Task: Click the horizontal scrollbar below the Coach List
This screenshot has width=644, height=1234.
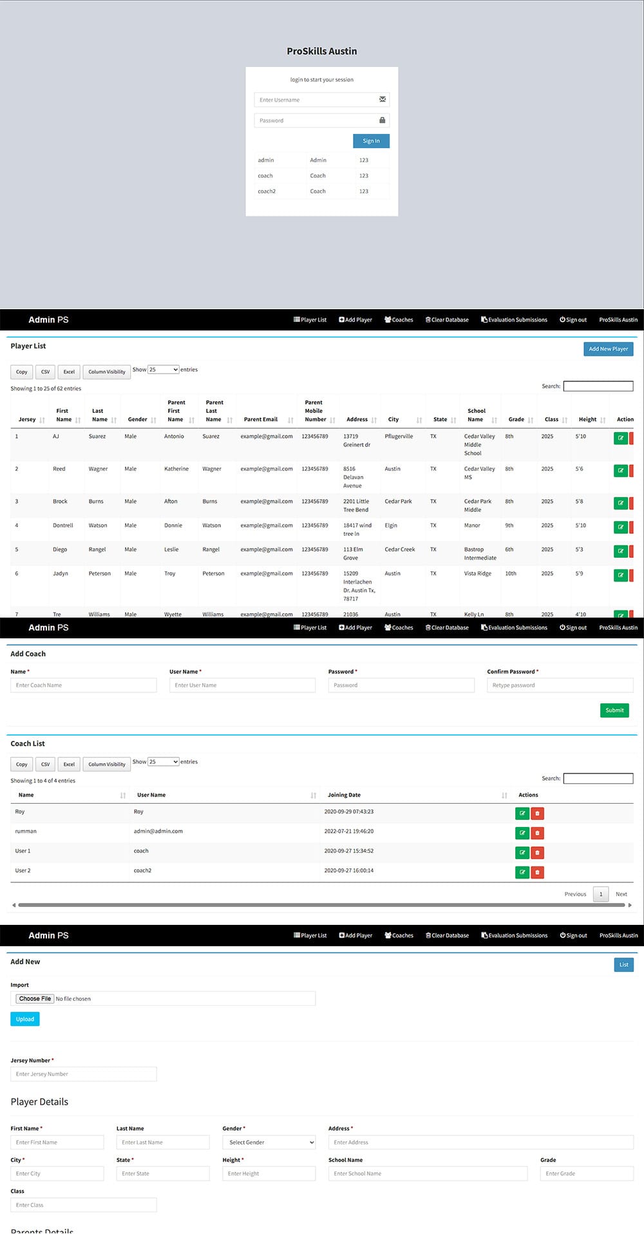Action: (x=321, y=906)
